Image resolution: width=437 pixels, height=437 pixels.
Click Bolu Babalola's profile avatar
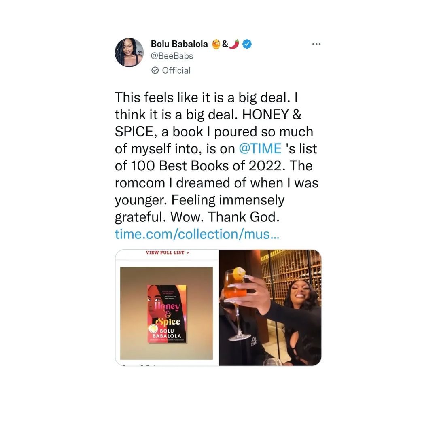coord(129,53)
